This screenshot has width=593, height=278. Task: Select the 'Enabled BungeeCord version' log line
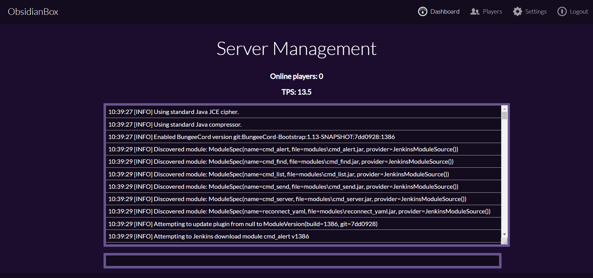point(303,137)
